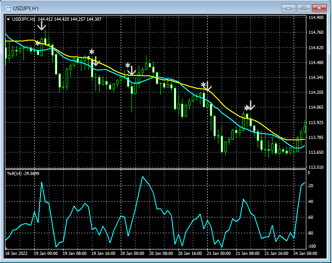The height and width of the screenshot is (263, 332).
Task: Click the -80 level on the %R scale
Action: 310,233
